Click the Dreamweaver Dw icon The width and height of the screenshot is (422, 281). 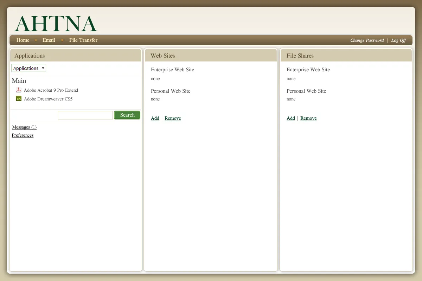19,99
